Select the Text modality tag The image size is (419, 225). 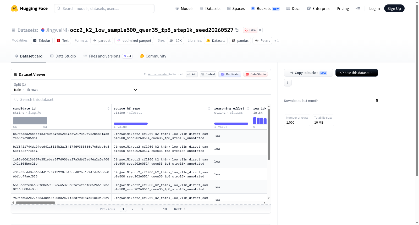pyautogui.click(x=63, y=41)
